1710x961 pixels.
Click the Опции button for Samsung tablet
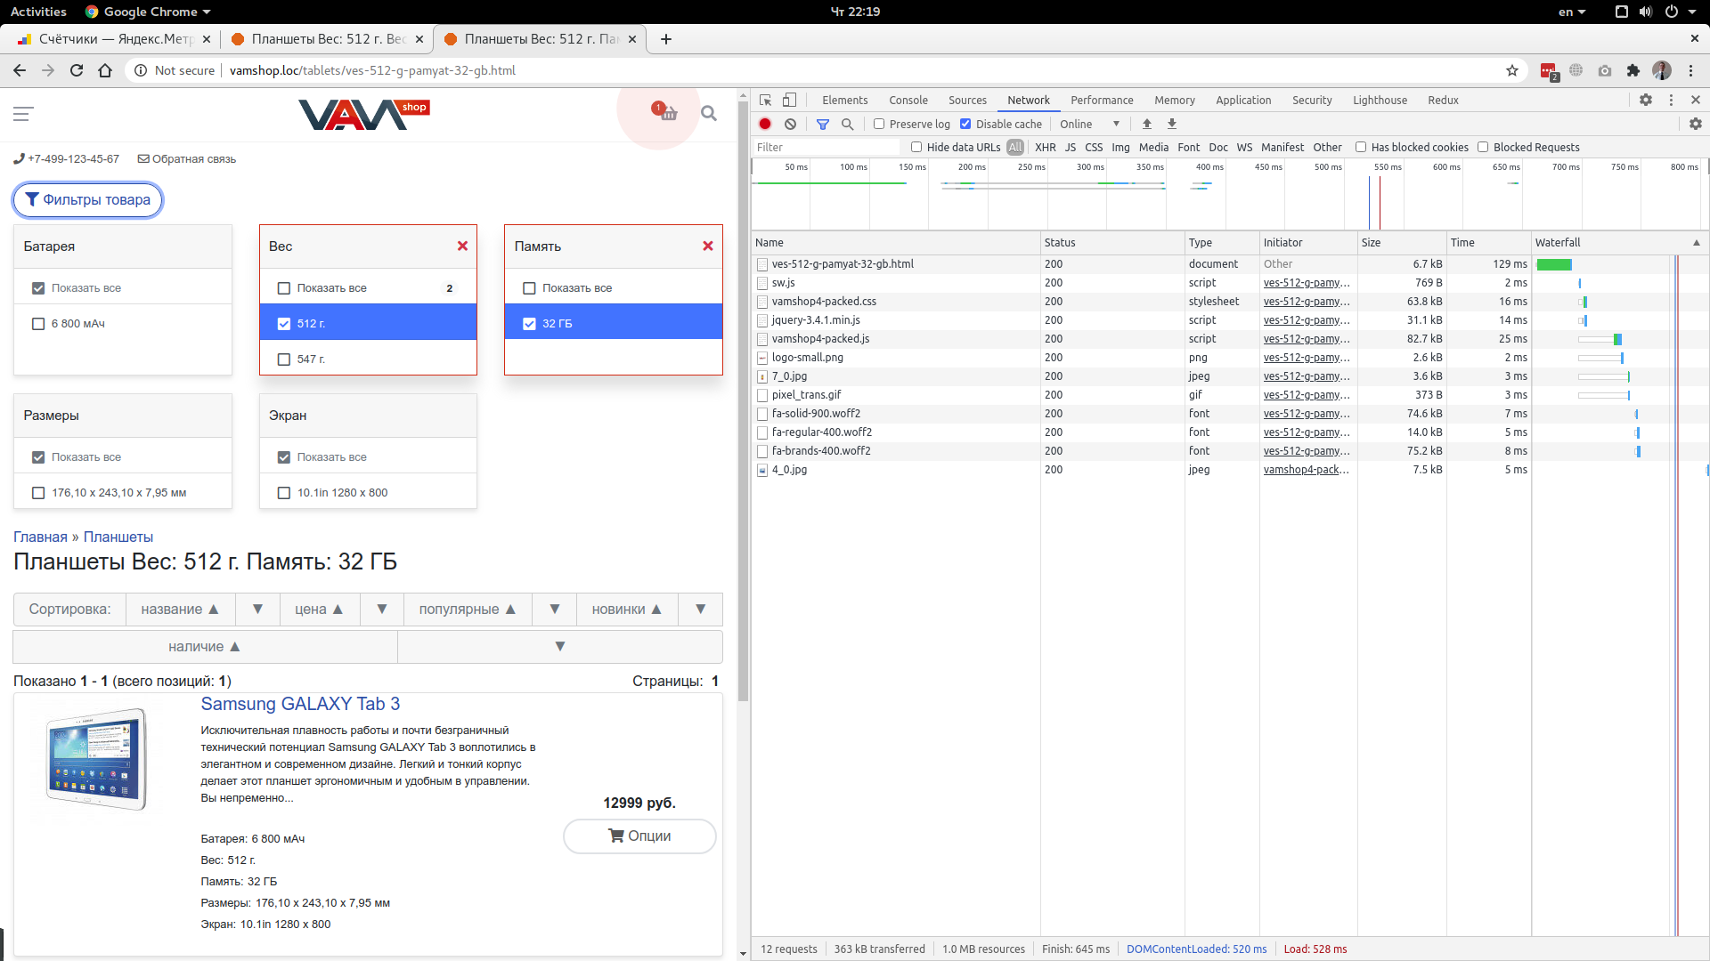639,836
